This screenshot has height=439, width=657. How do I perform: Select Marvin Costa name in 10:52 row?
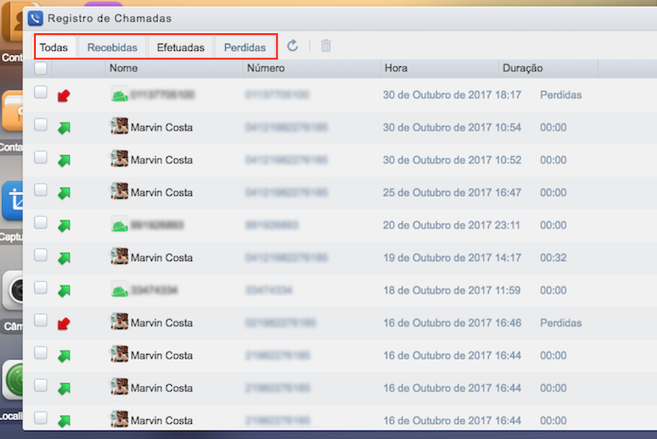[x=162, y=160]
